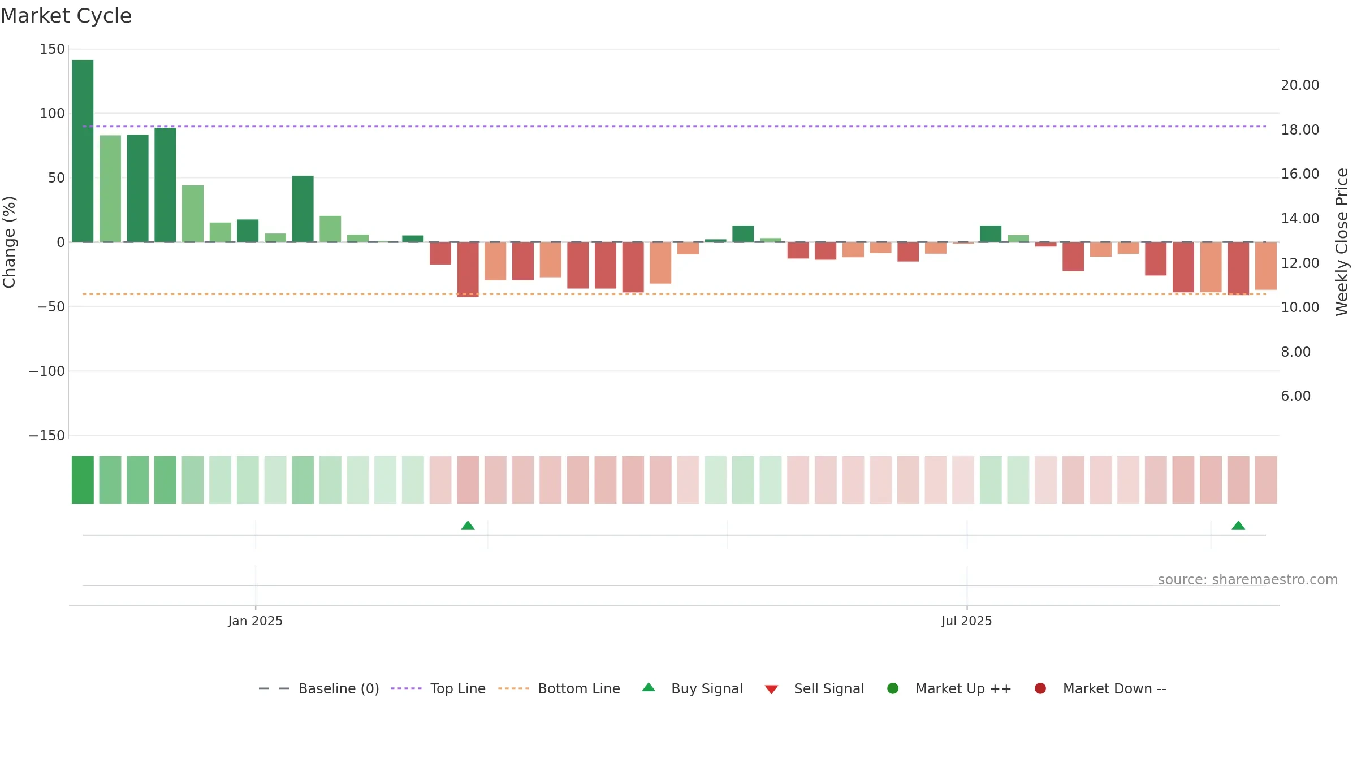Toggle the Market Up ++ legend entry
The height and width of the screenshot is (763, 1357).
(949, 688)
